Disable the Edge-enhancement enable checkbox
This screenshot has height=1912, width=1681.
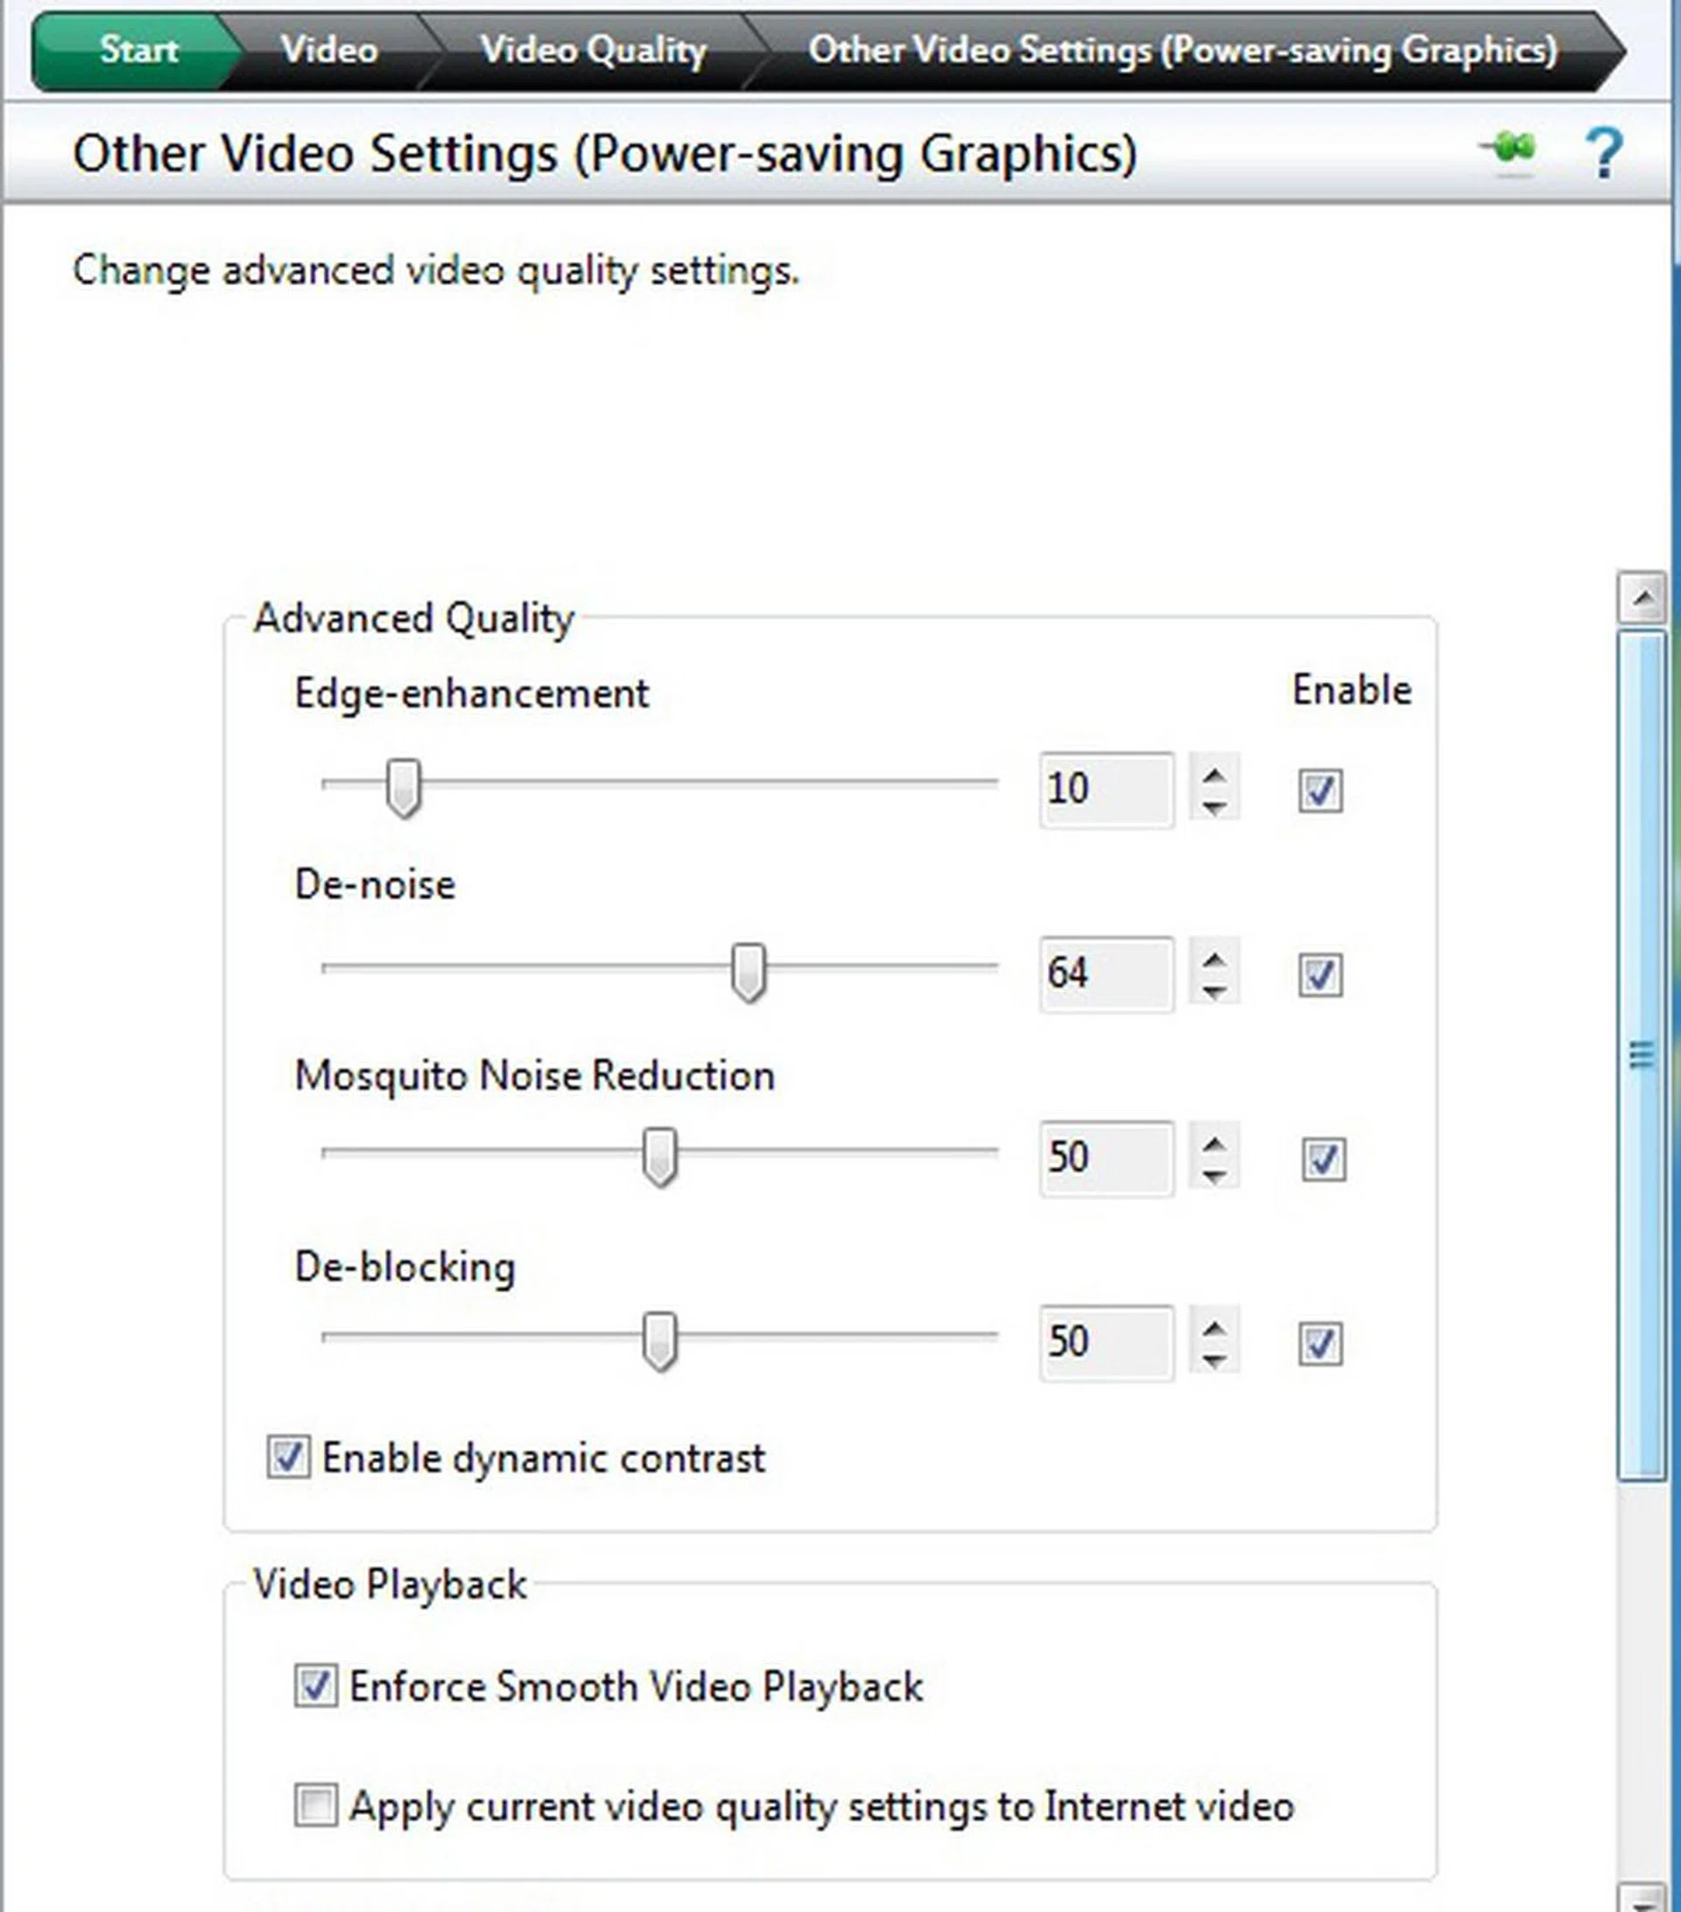[1320, 791]
